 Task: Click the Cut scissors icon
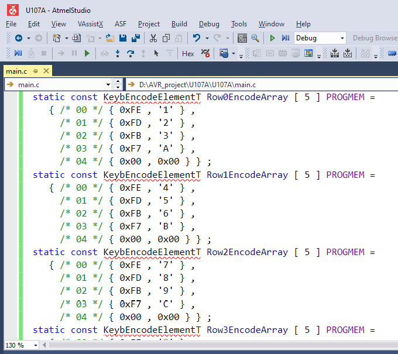(153, 38)
